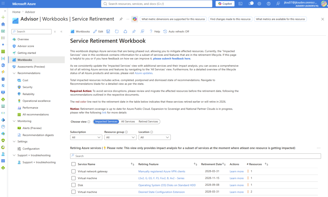Open the Subscription dropdown
Viewport: 328px width, 197px height.
pos(86,137)
